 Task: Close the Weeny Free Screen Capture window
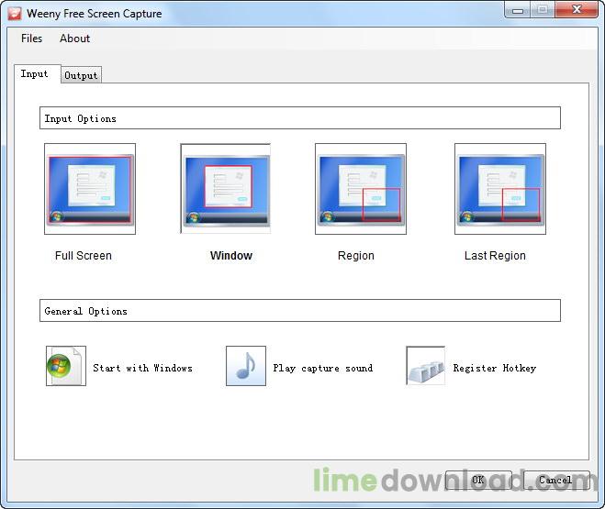[x=577, y=10]
